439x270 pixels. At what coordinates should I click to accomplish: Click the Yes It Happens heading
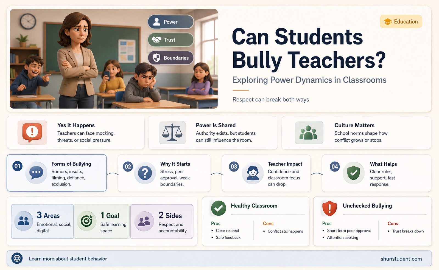(x=76, y=125)
